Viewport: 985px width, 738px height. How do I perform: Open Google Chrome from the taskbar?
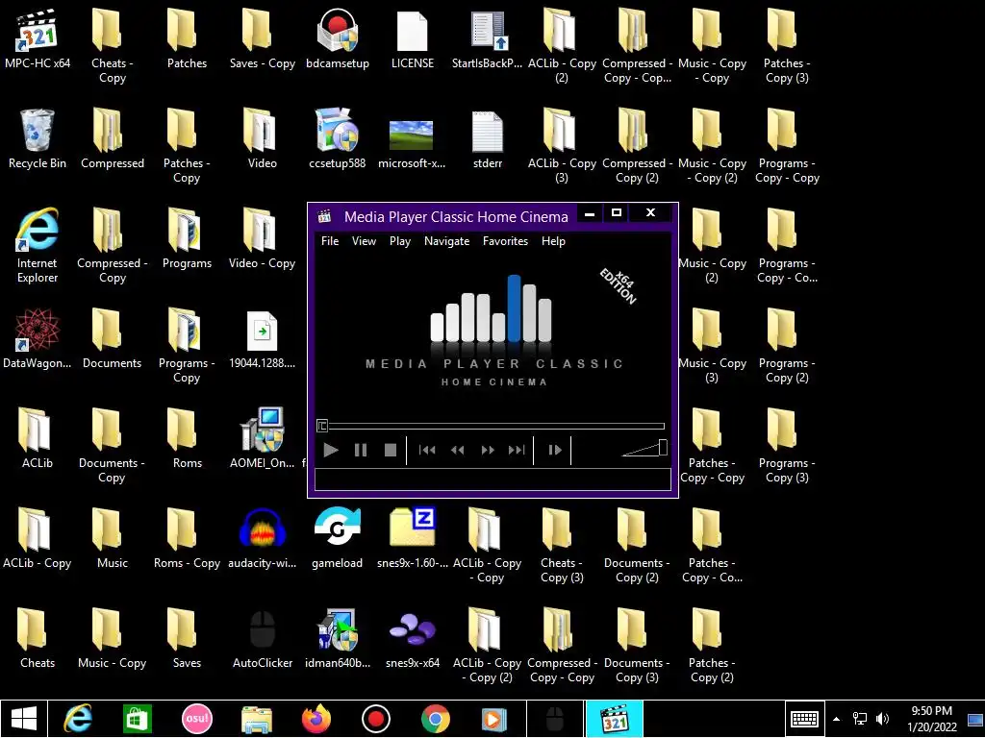(x=436, y=719)
